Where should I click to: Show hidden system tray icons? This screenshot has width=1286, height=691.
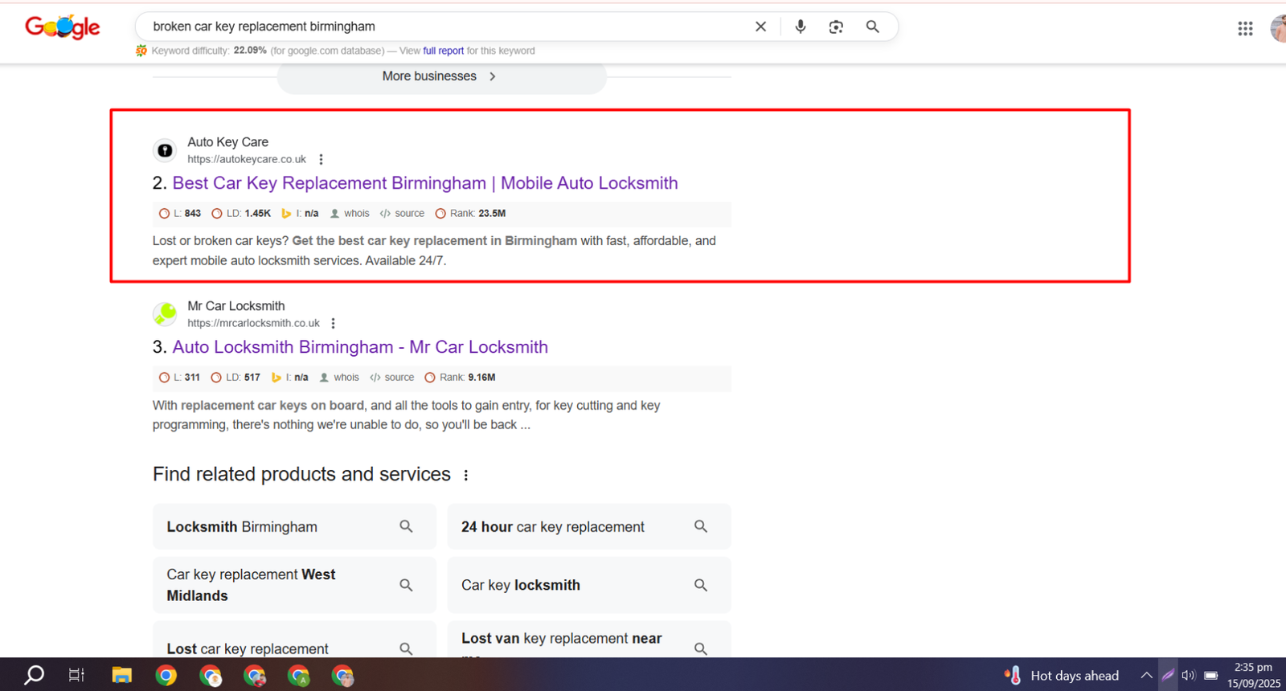click(x=1146, y=676)
